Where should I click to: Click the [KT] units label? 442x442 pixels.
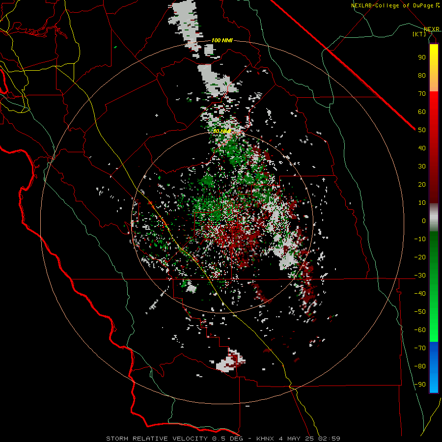419,34
